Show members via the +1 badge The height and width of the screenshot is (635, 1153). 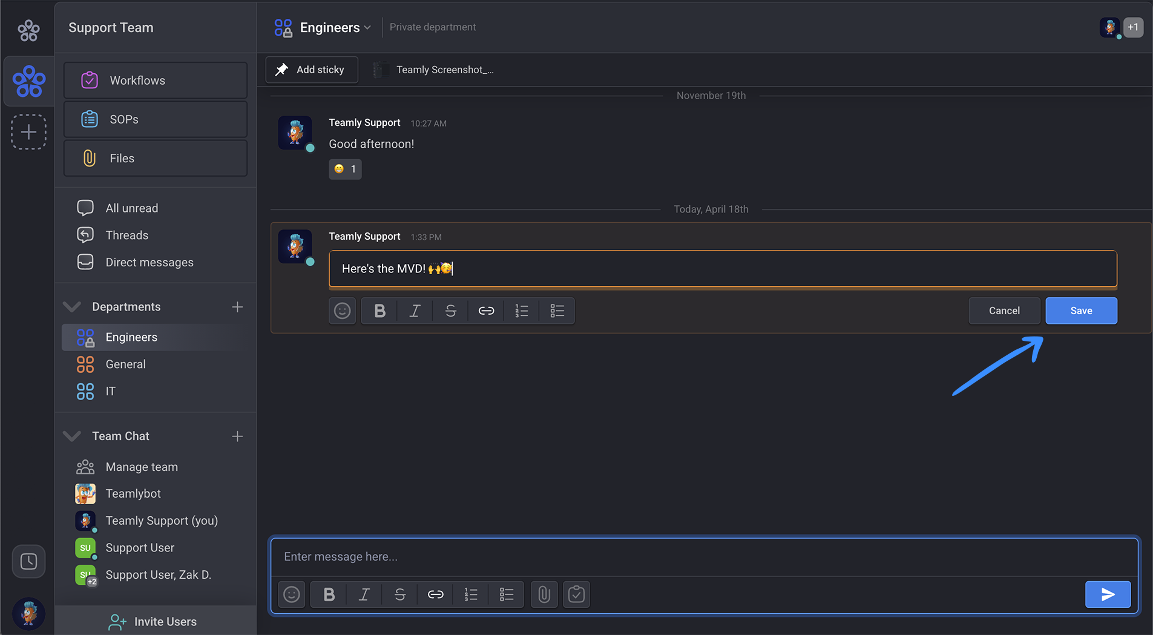[1133, 27]
